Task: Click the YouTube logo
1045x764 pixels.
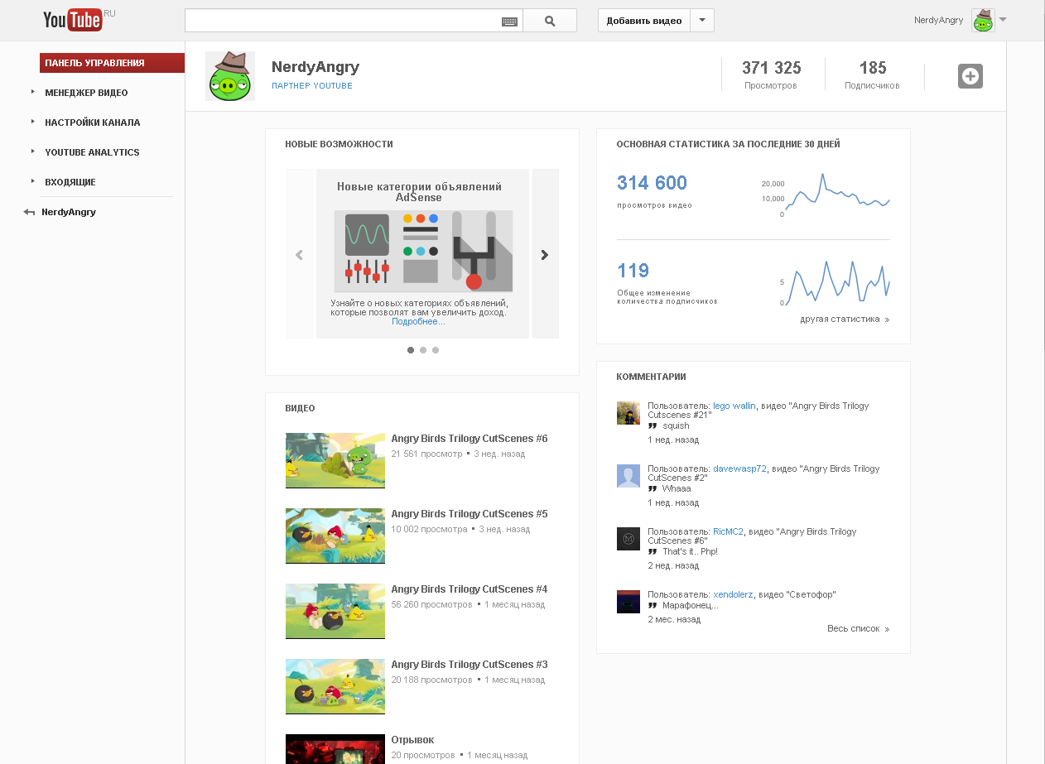Action: [x=73, y=20]
